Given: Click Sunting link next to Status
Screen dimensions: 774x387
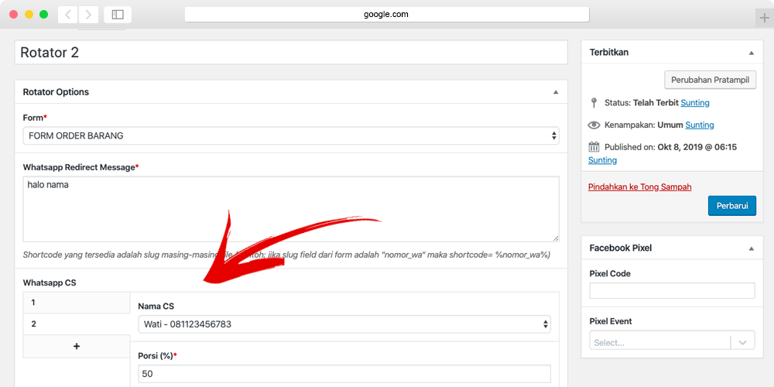Looking at the screenshot, I should pos(695,103).
